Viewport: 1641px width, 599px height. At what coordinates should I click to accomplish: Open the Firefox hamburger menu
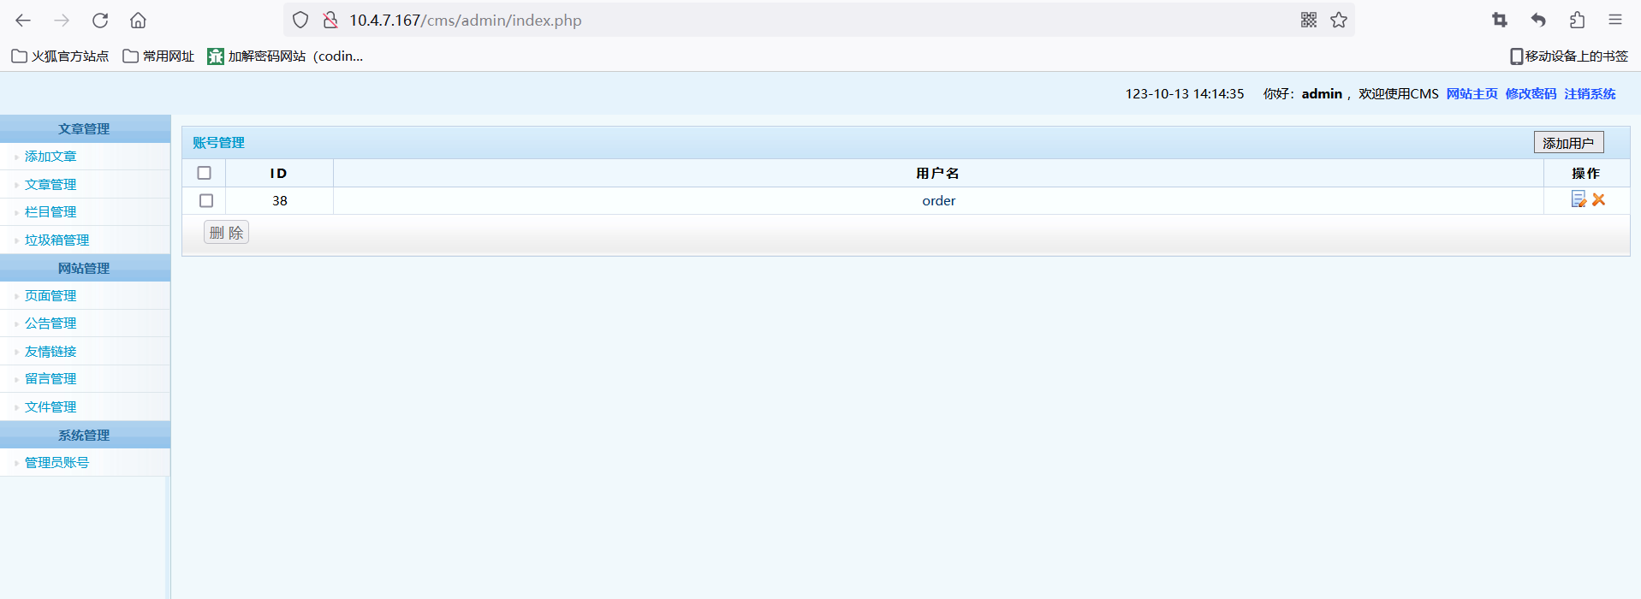coord(1615,20)
